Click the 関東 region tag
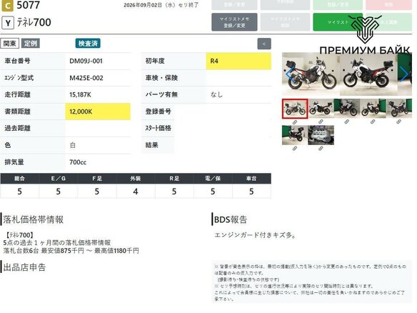Screen dimensions: 417x313 pos(10,44)
